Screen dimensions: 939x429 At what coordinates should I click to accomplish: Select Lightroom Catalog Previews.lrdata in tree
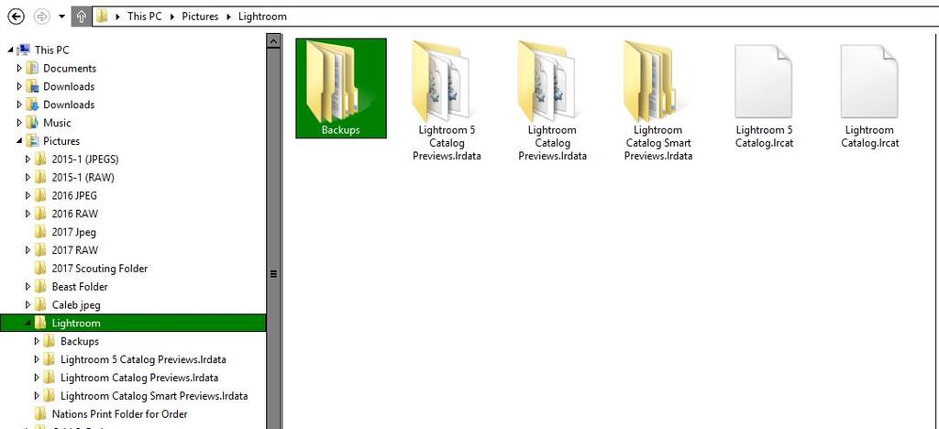[x=139, y=379]
